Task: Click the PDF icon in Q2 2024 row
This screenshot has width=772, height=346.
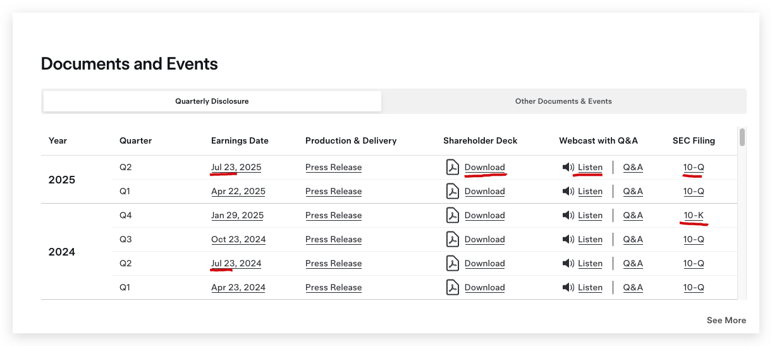Action: [x=452, y=264]
